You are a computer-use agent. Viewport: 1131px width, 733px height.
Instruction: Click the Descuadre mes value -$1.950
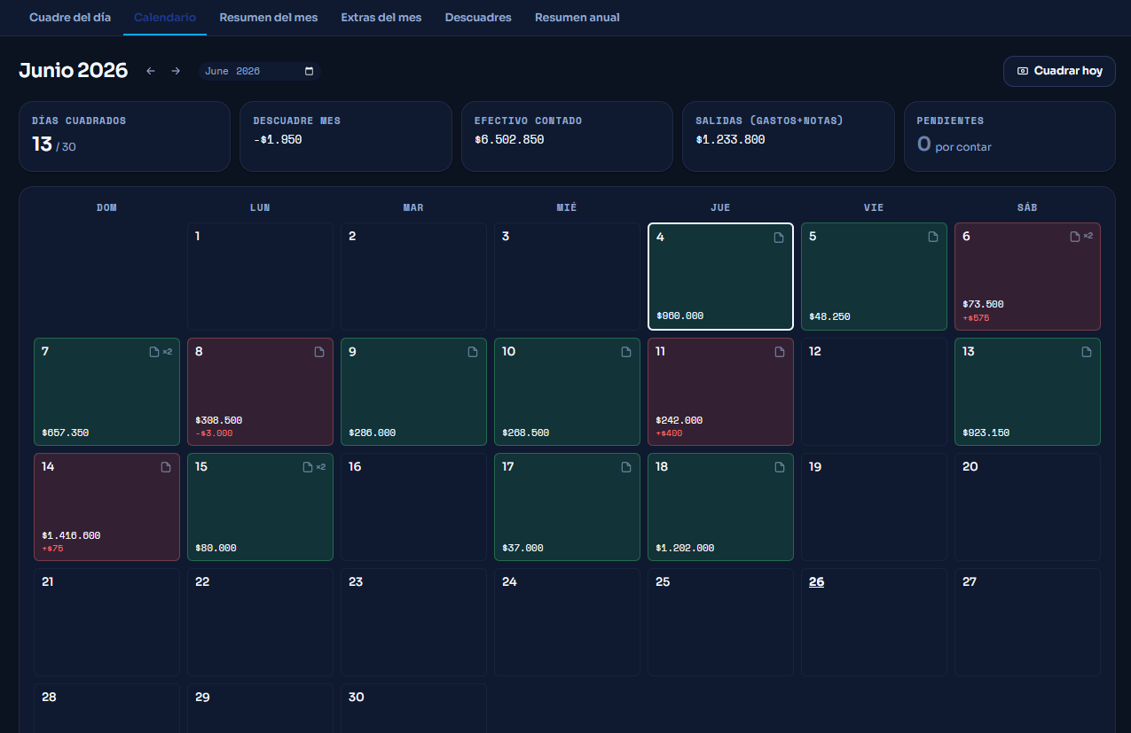278,140
